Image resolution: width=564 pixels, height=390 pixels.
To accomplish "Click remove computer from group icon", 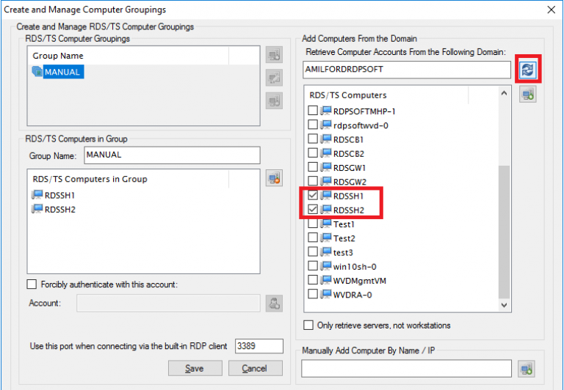I will click(274, 178).
